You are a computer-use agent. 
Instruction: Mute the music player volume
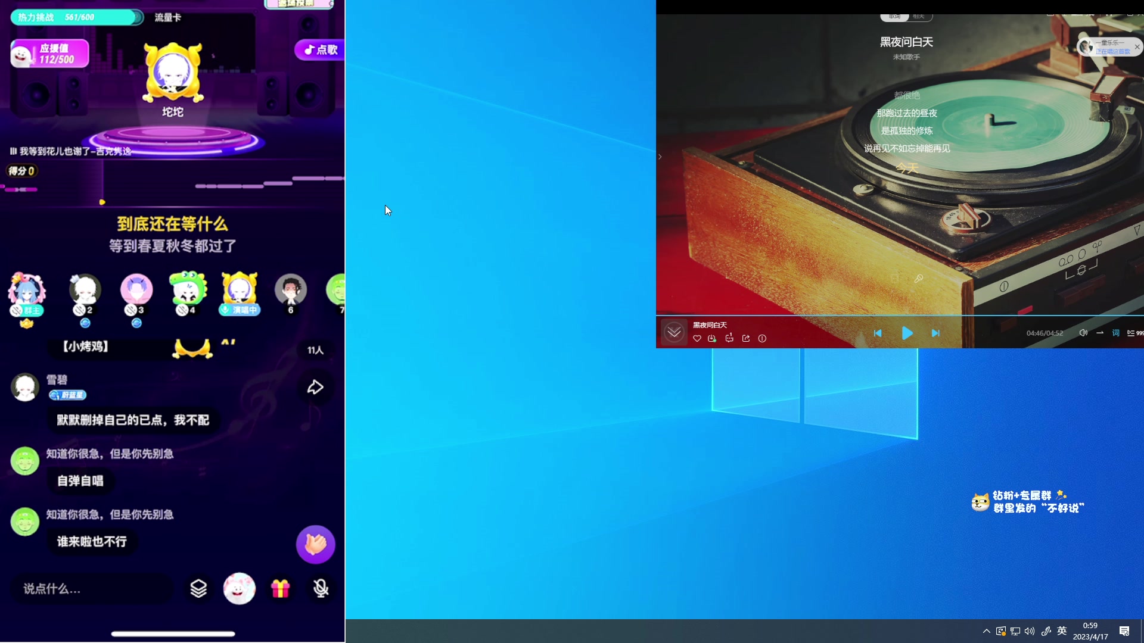[1083, 333]
